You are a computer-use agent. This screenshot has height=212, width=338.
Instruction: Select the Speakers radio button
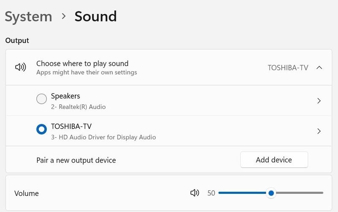coord(41,99)
